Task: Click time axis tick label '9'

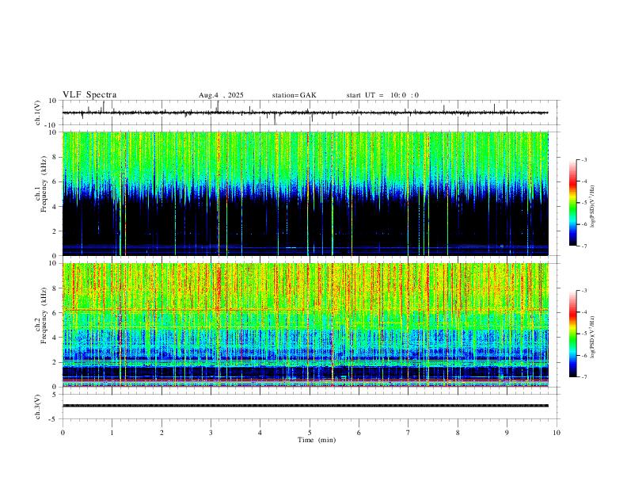Action: (x=507, y=433)
